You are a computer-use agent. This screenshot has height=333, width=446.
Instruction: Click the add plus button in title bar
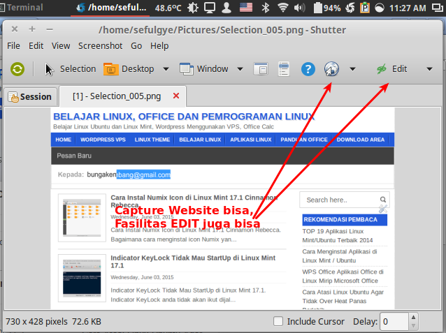(x=32, y=29)
